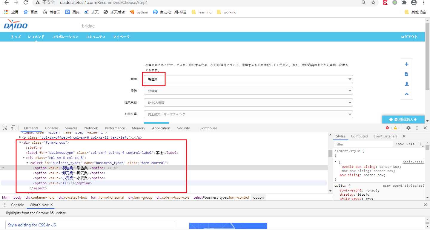Click the document icon in the side widget
The width and height of the screenshot is (430, 230).
point(406,74)
